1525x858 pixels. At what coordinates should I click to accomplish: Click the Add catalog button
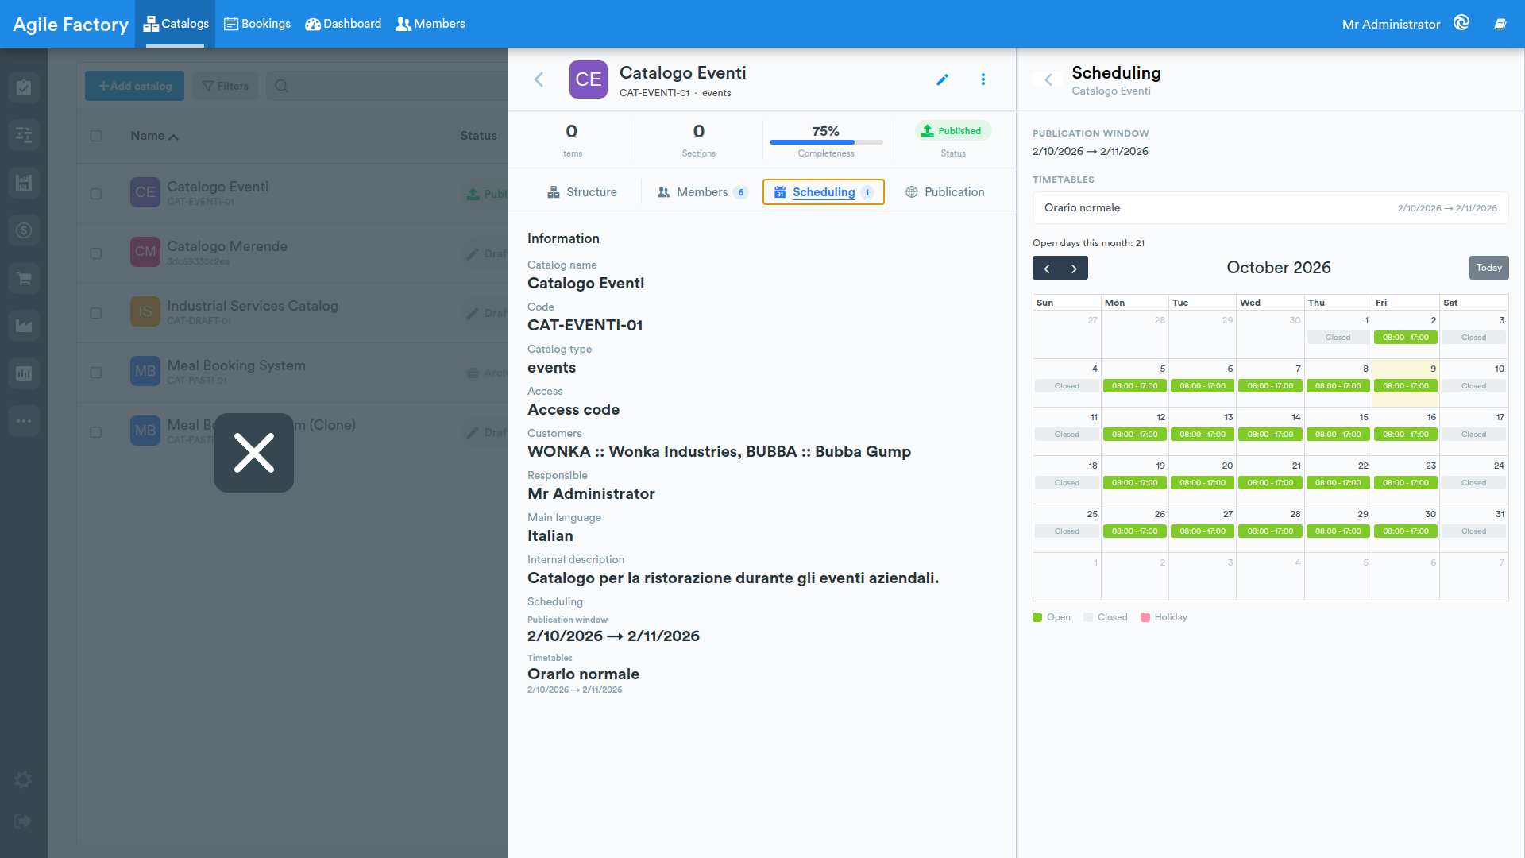click(x=134, y=86)
